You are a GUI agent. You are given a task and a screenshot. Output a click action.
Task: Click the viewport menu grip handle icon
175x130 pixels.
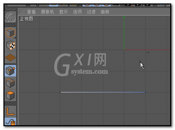point(22,12)
